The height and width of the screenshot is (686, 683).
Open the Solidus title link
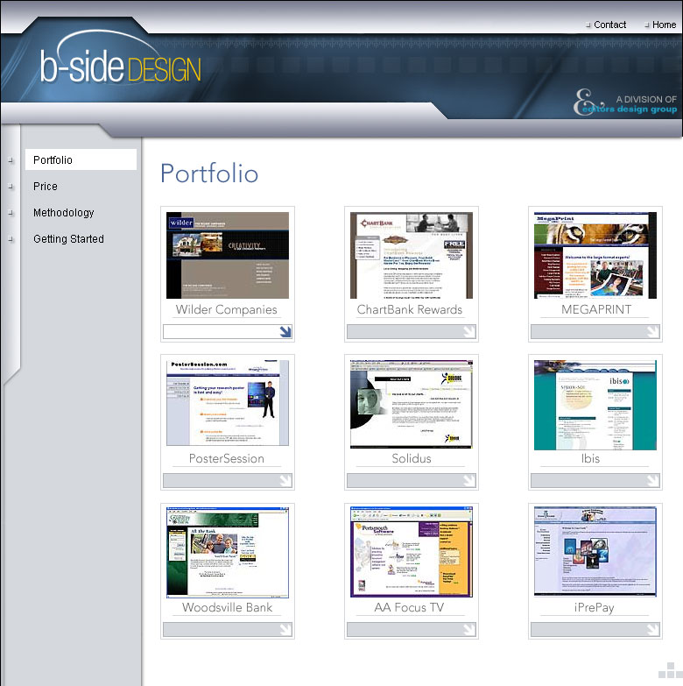point(412,458)
